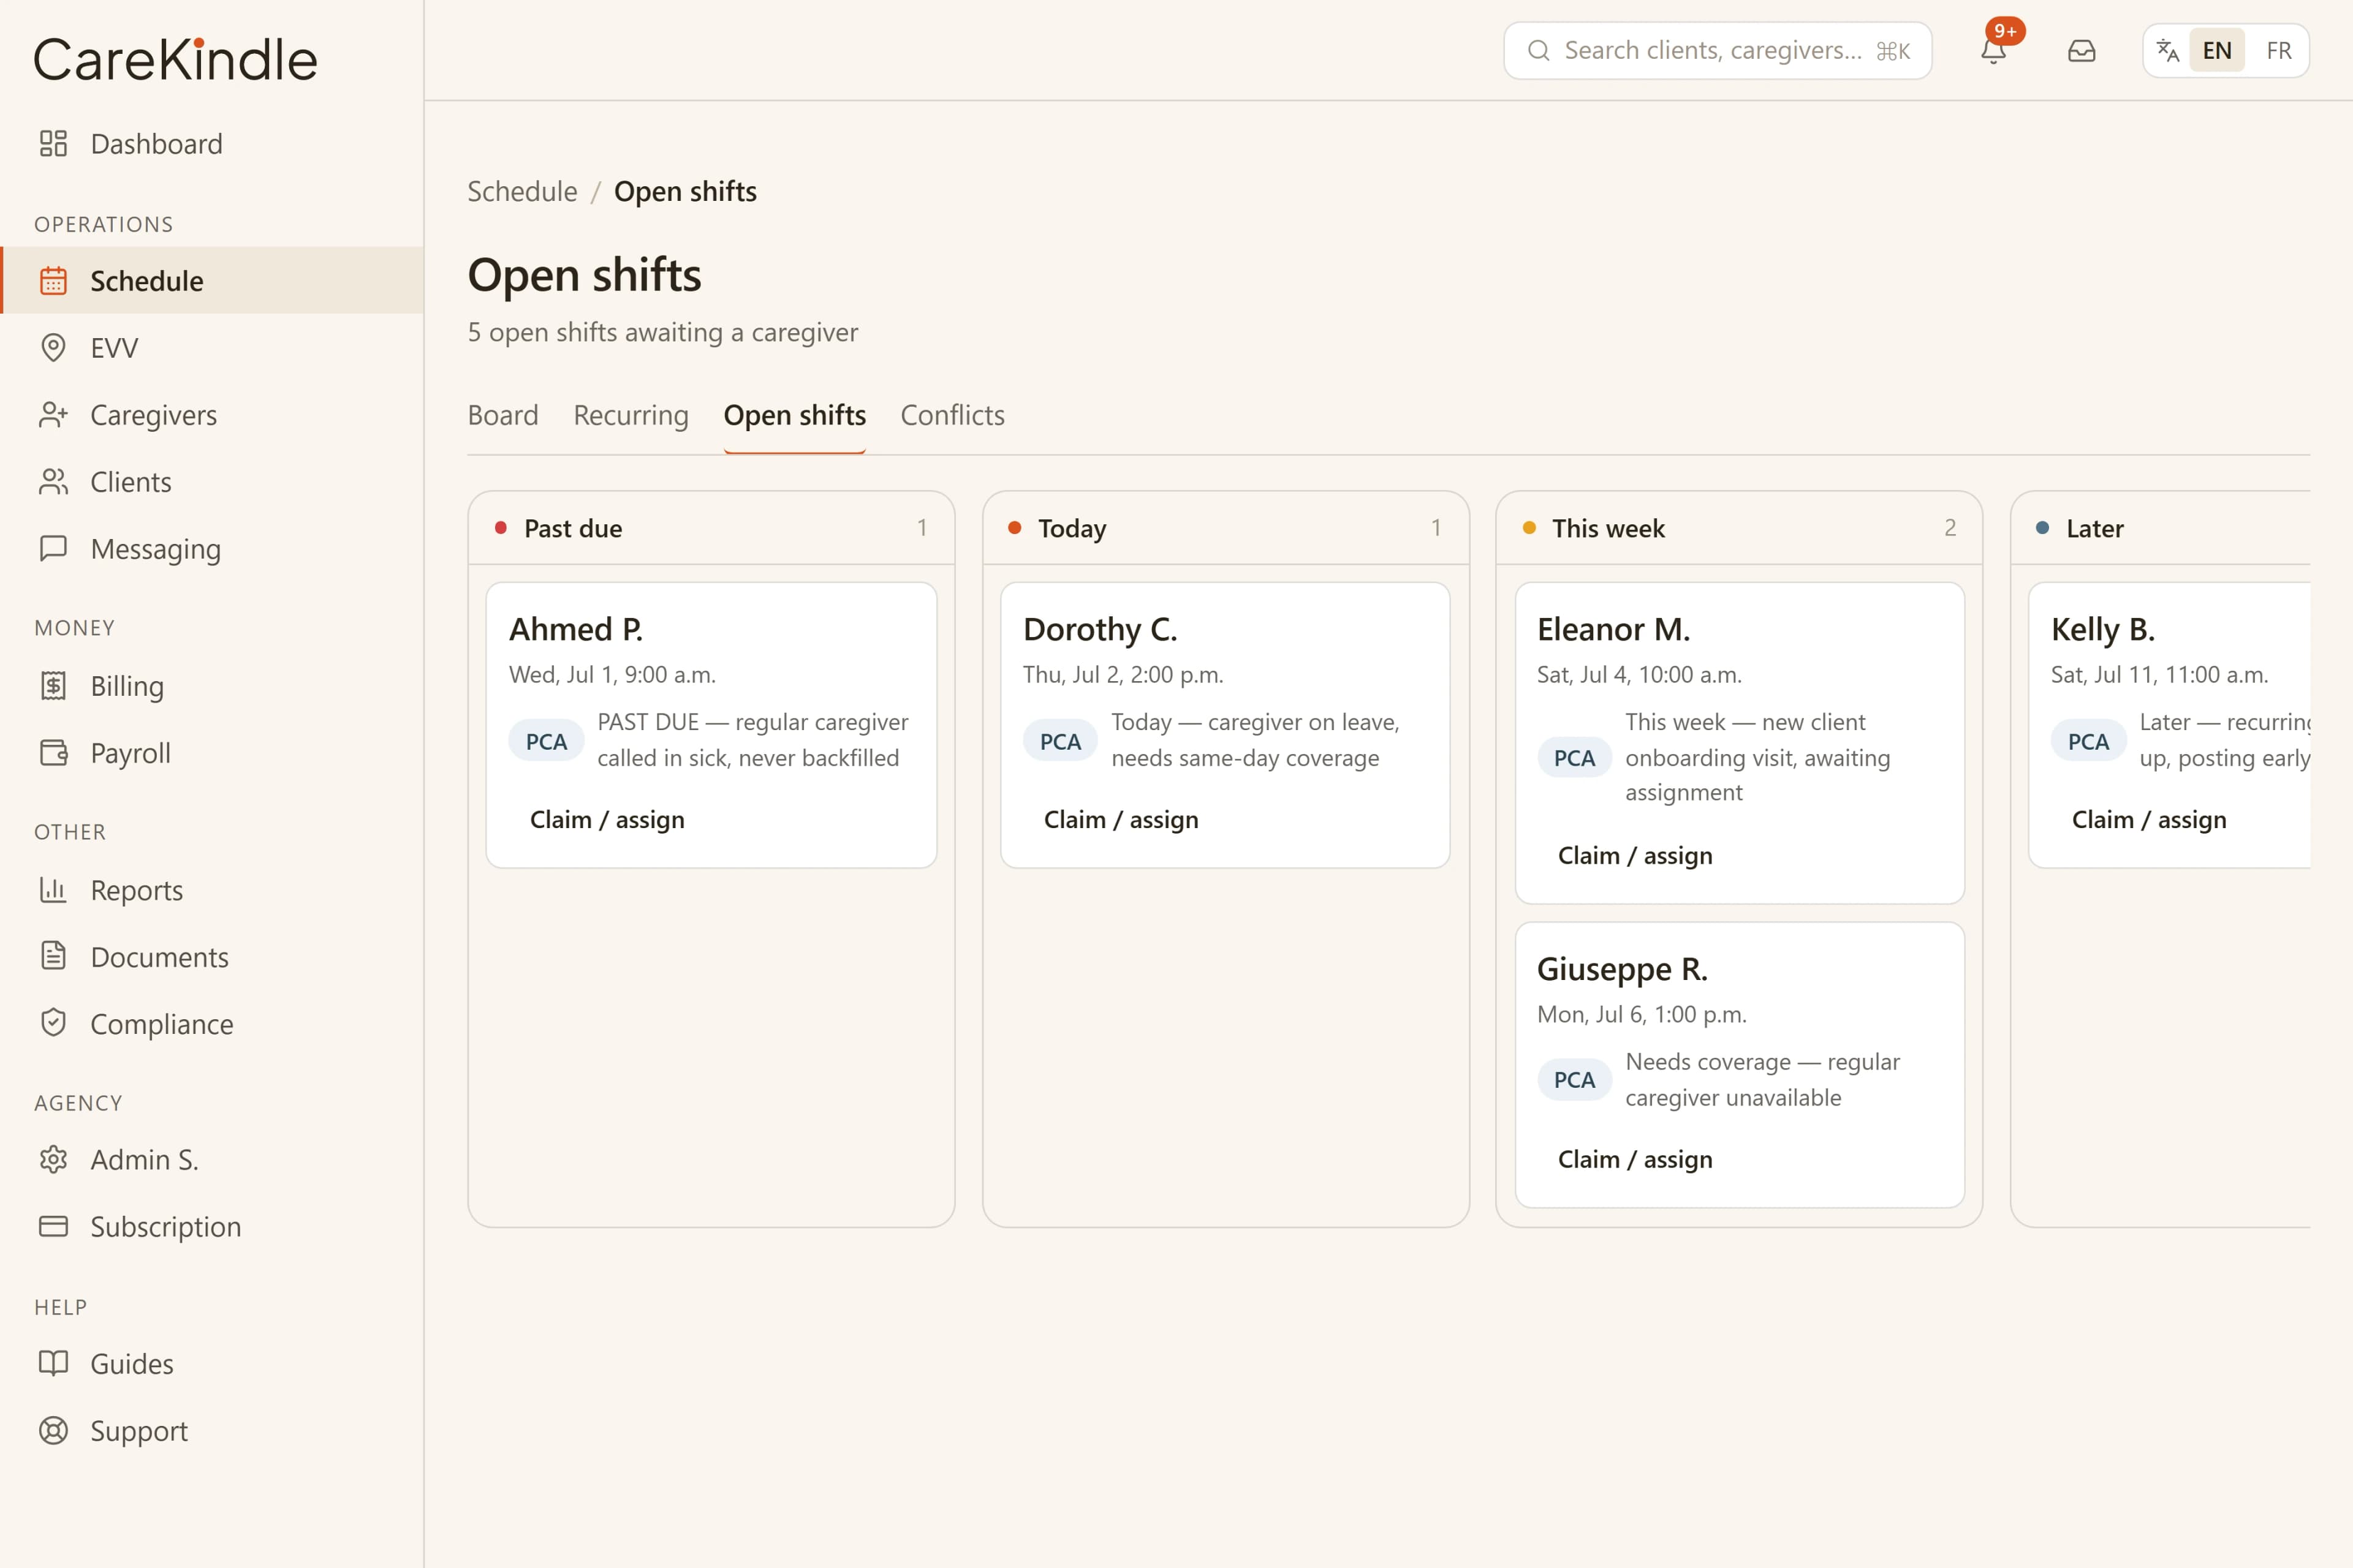Select the EN language option
The image size is (2353, 1568).
pyautogui.click(x=2217, y=50)
